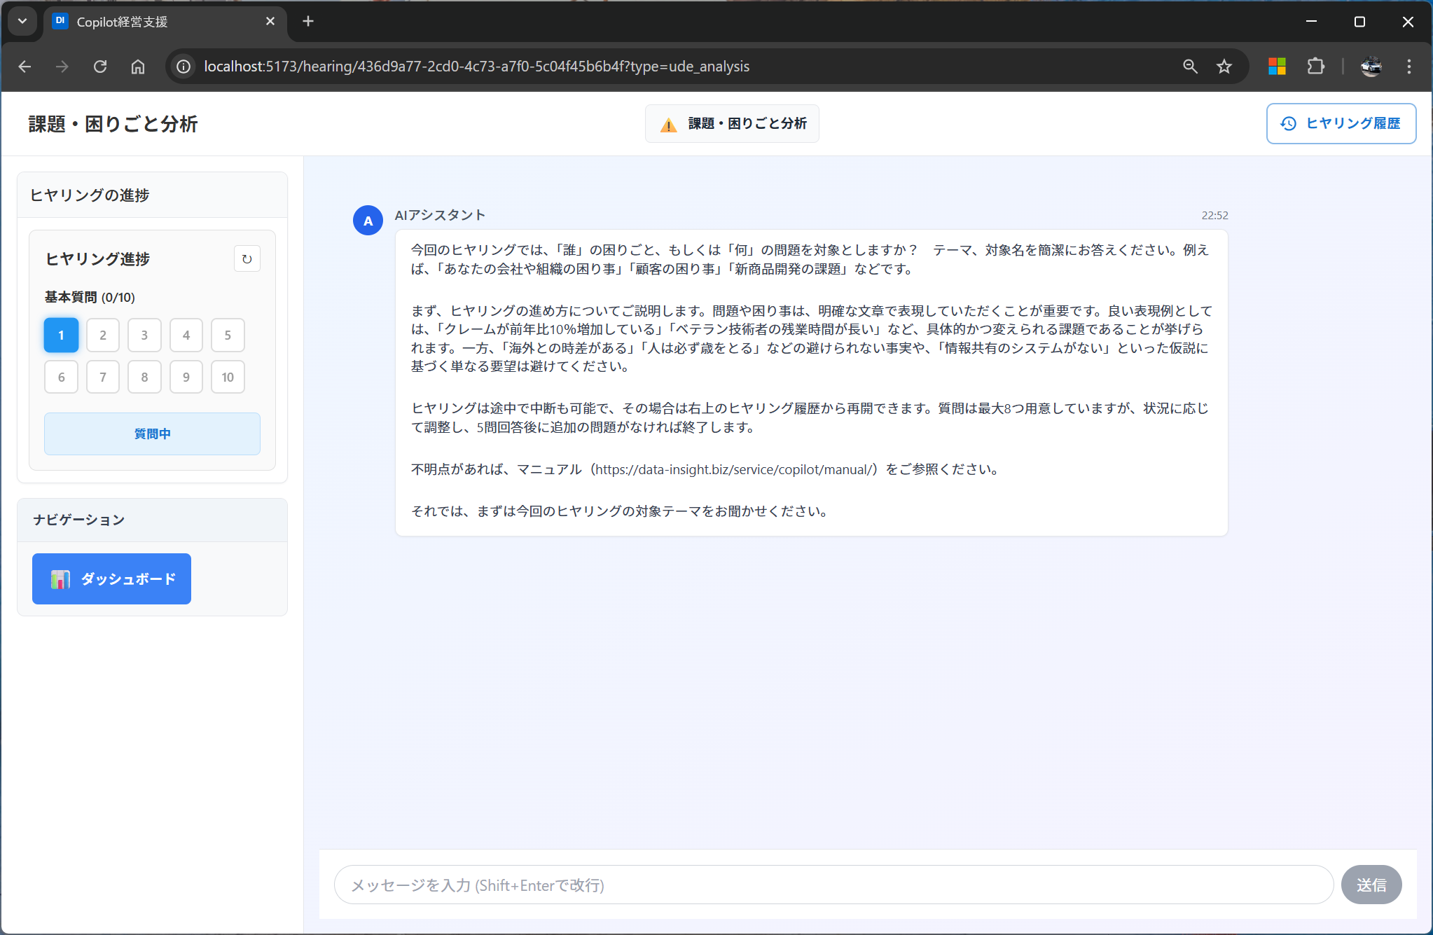Bookmark the page with the star icon
Viewport: 1433px width, 935px height.
(x=1224, y=66)
